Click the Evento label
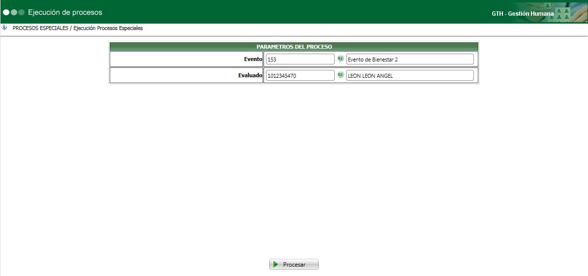 pyautogui.click(x=253, y=60)
